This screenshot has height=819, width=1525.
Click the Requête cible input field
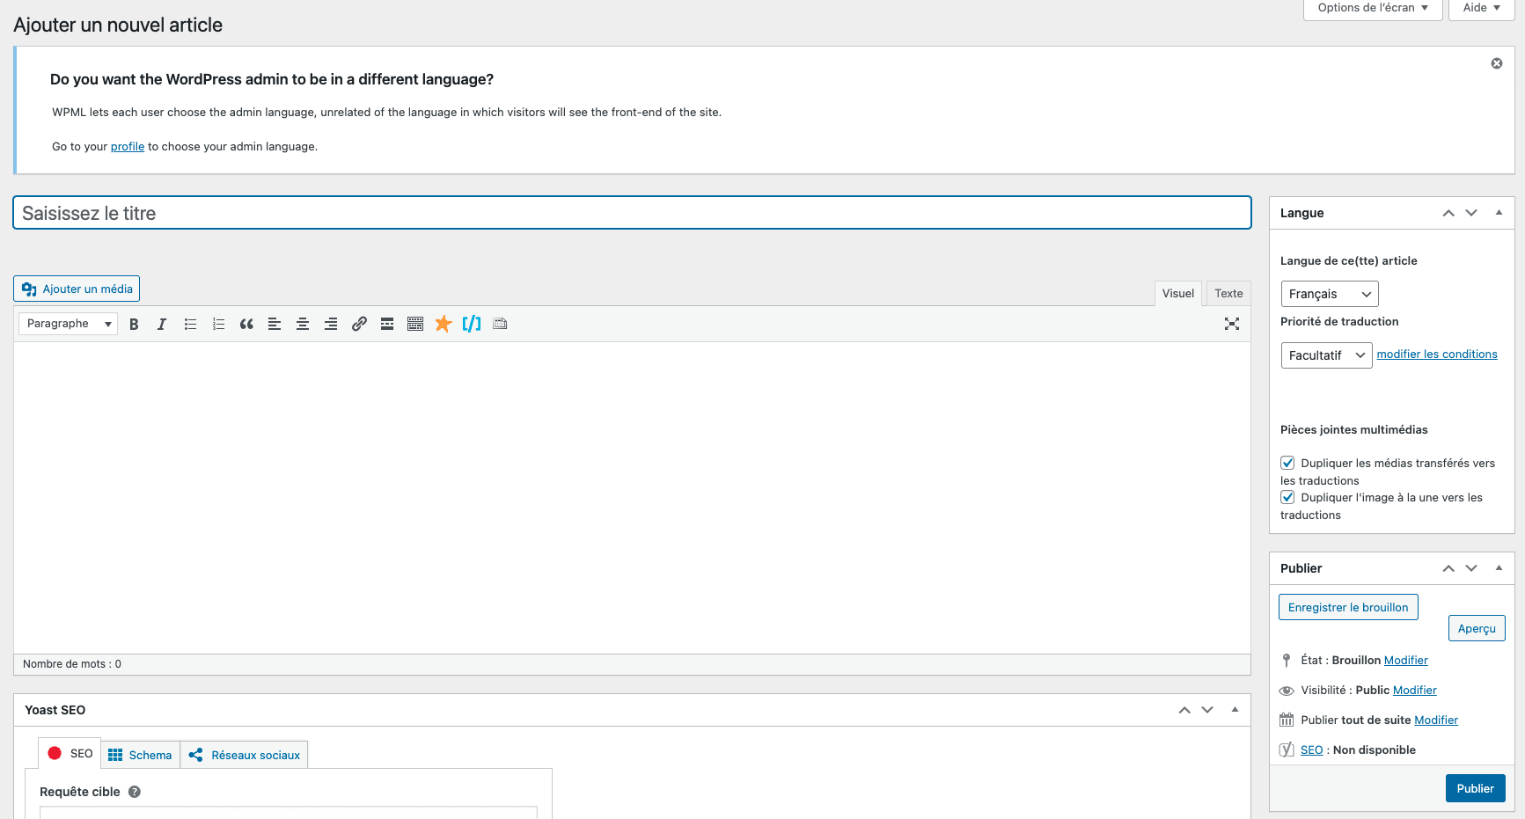tap(289, 813)
